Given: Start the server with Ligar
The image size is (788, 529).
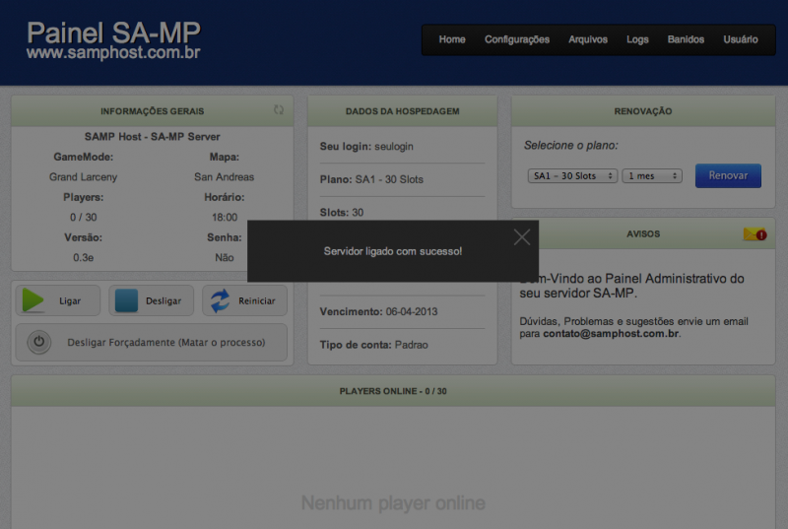Looking at the screenshot, I should click(58, 300).
